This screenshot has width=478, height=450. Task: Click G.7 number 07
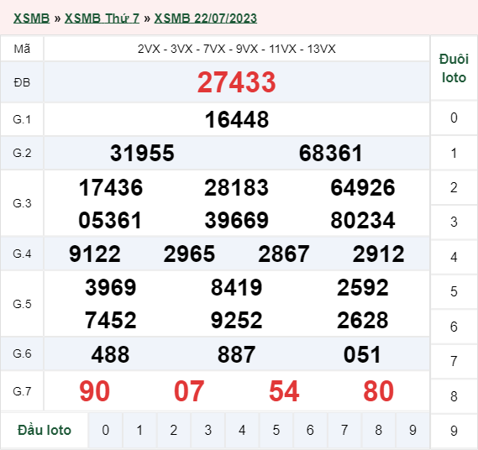coord(189,391)
